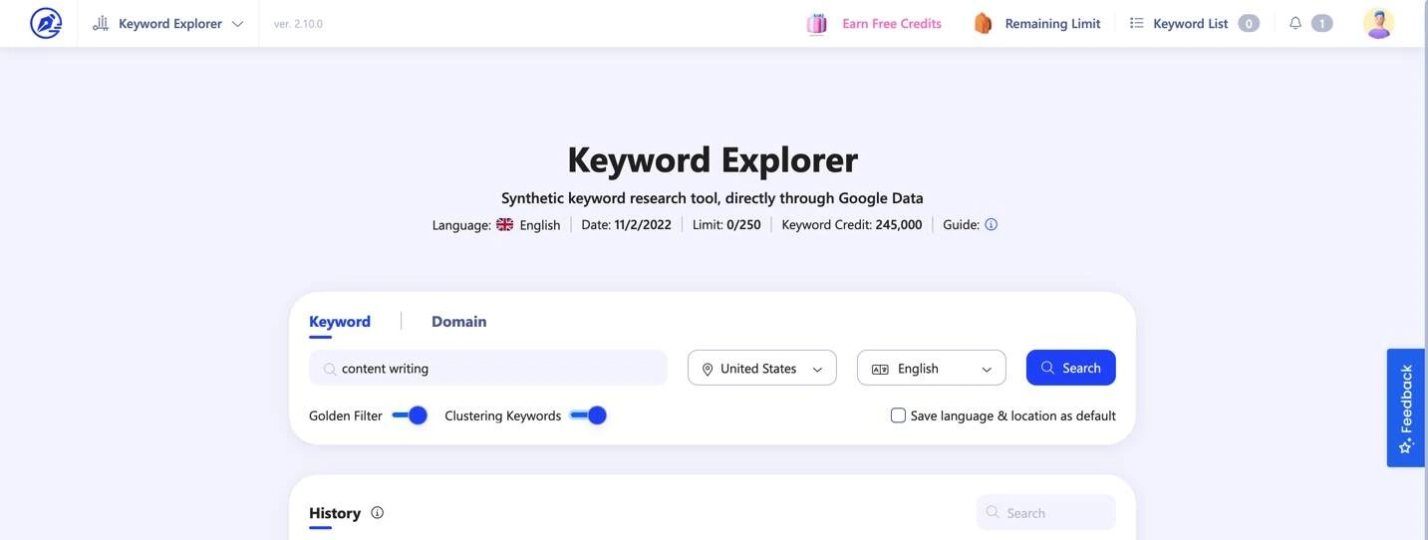
Task: Click the History heading tab
Action: coord(335,513)
